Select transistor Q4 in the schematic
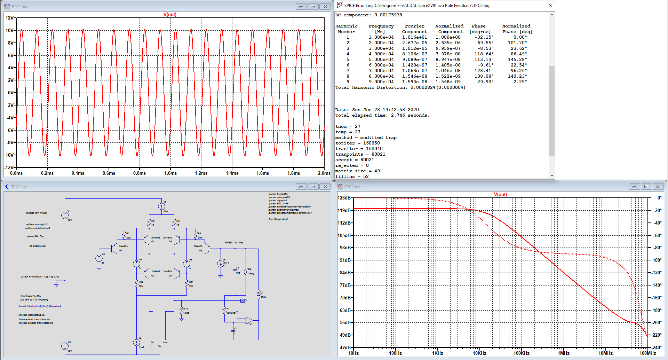The height and width of the screenshot is (360, 668). point(177,239)
